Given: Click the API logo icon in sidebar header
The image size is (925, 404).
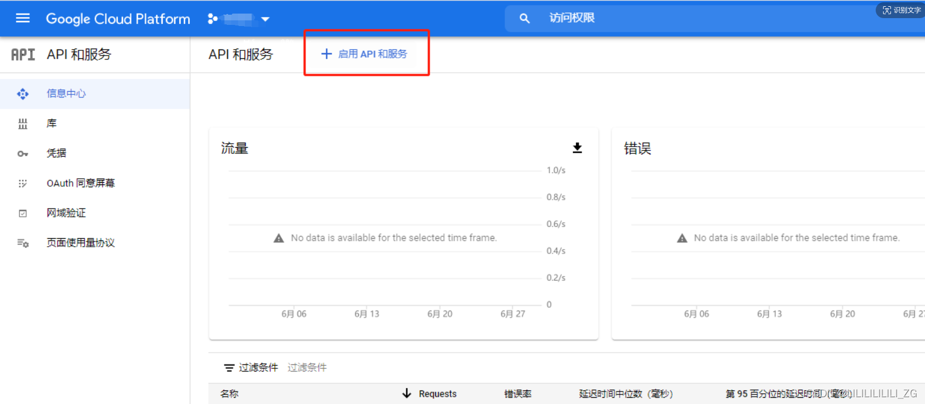Looking at the screenshot, I should (23, 54).
